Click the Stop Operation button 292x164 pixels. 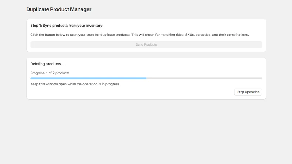point(248,92)
